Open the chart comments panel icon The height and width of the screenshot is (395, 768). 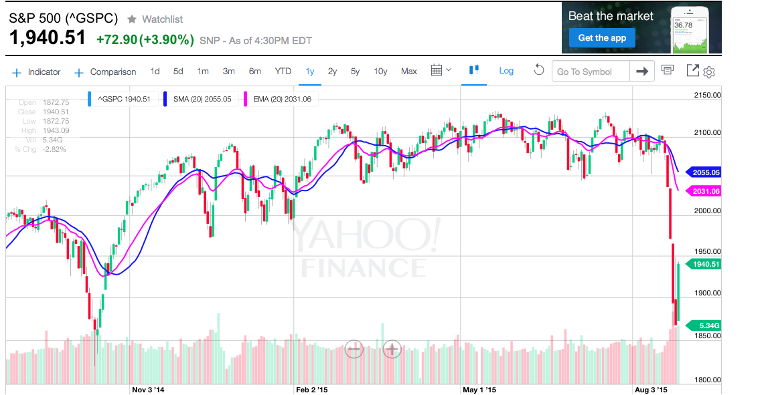pos(667,70)
